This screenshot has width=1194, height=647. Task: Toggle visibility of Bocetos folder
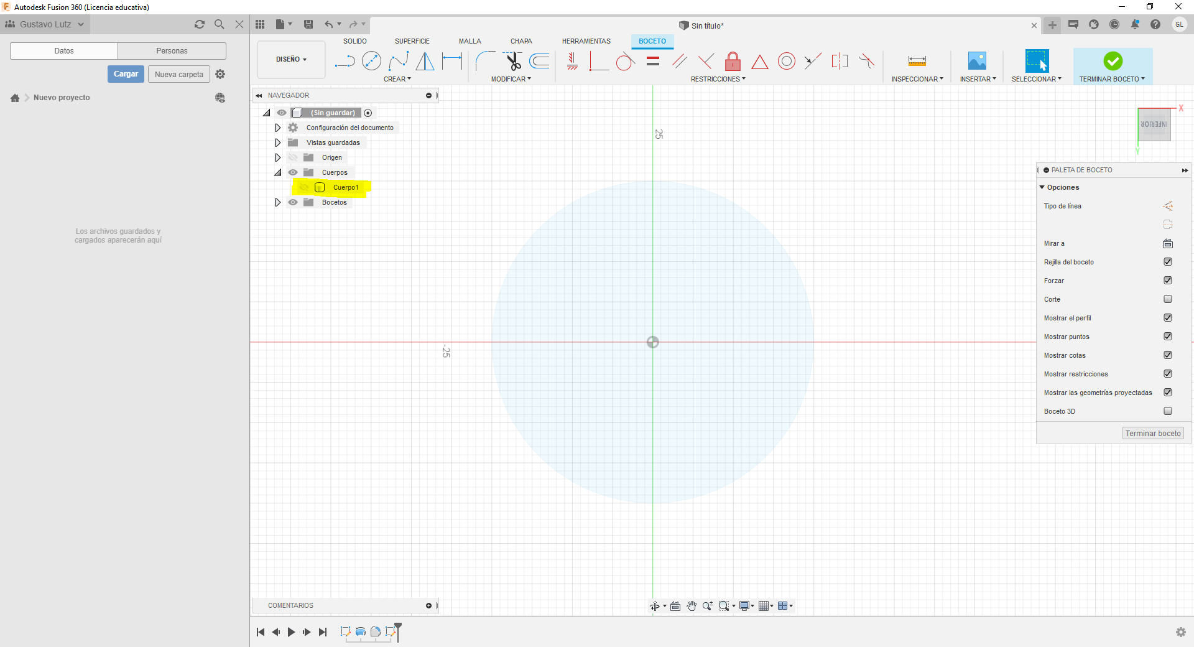point(293,202)
